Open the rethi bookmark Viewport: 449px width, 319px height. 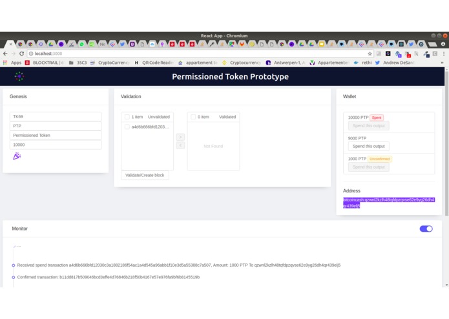pyautogui.click(x=362, y=63)
